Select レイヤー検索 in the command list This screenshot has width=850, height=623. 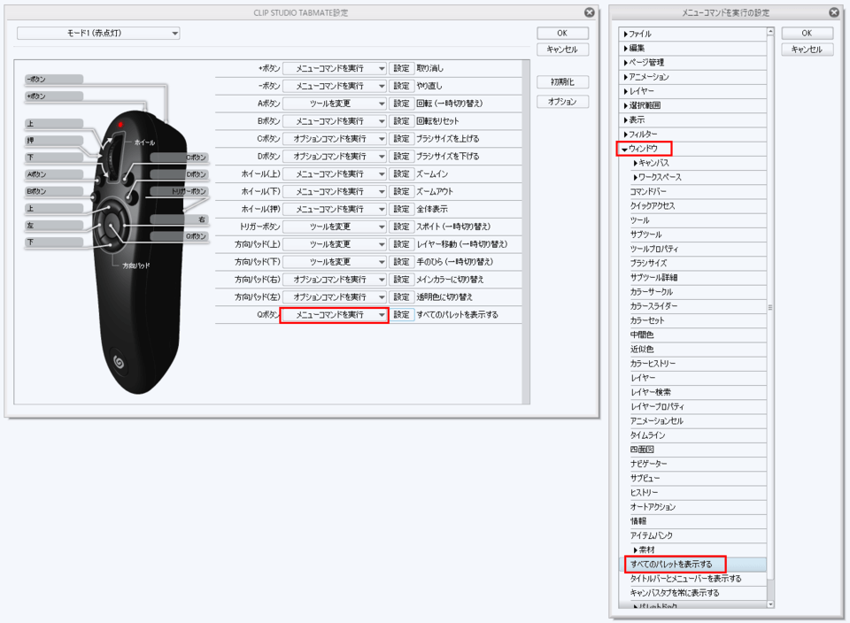(692, 392)
